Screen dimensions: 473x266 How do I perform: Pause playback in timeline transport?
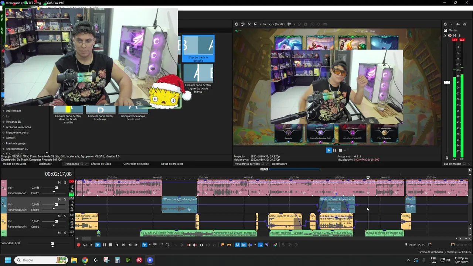104,245
